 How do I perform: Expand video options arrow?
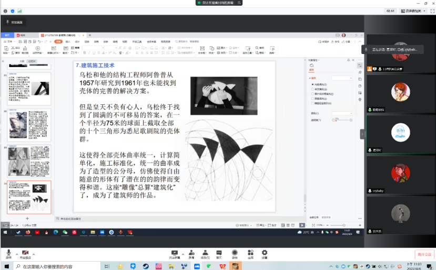tap(34, 254)
